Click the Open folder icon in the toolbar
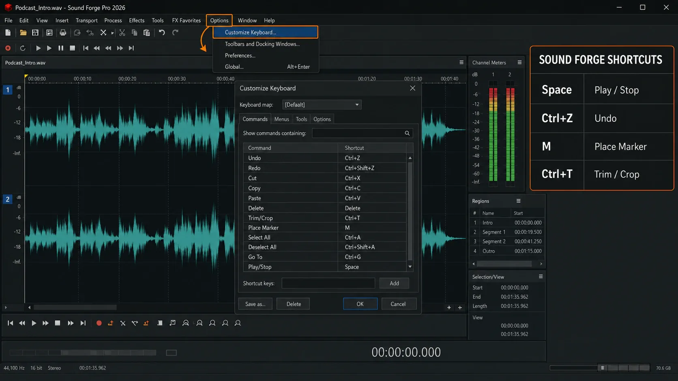 tap(23, 32)
